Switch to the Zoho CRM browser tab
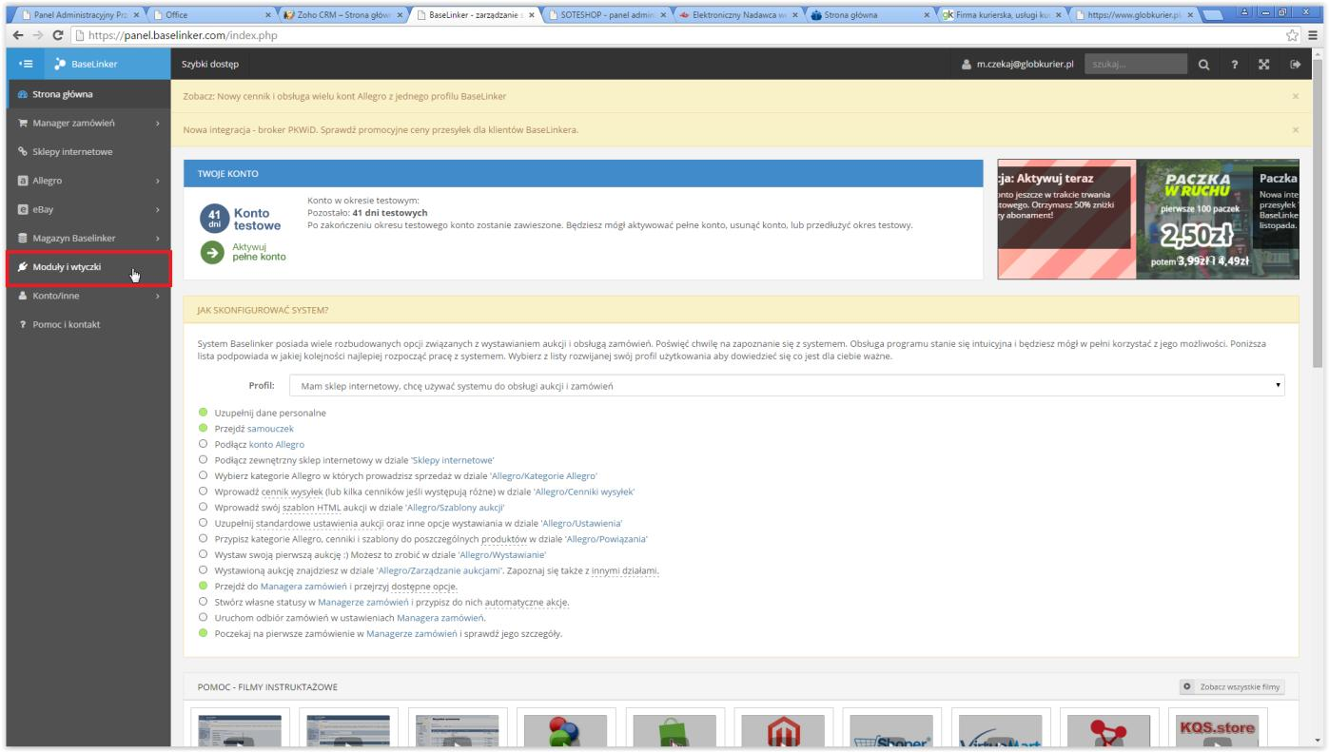Screen dimensions: 1329x752 [x=341, y=14]
